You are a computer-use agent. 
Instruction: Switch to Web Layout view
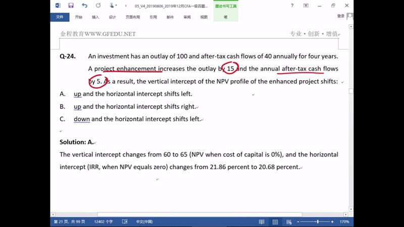click(x=289, y=221)
